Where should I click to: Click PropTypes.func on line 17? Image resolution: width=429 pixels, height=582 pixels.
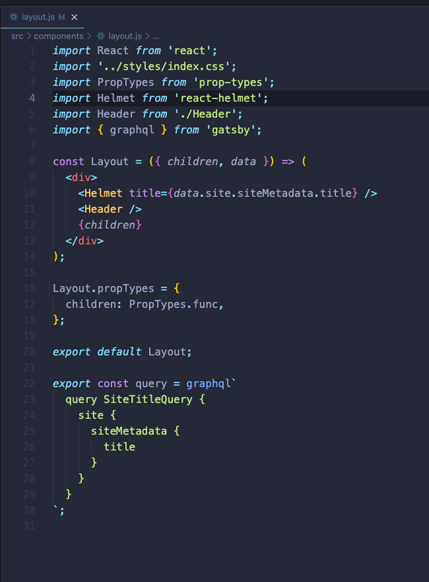173,304
